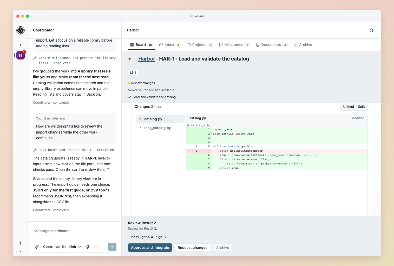Click the 'Review changes' status text
Image resolution: width=394 pixels, height=266 pixels.
(x=143, y=83)
